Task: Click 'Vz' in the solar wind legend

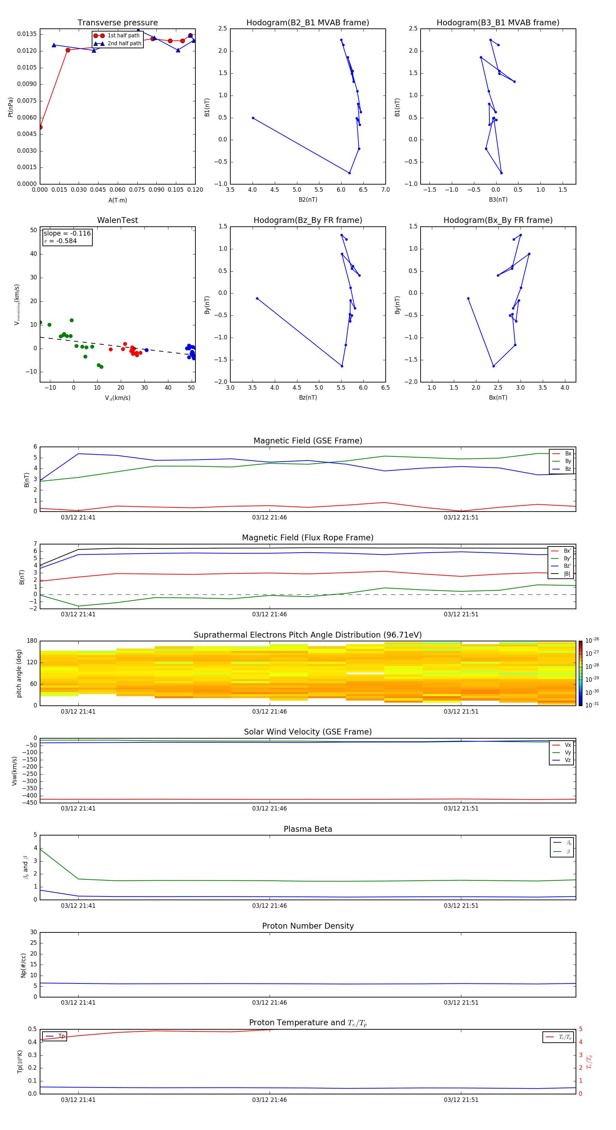Action: click(x=562, y=760)
